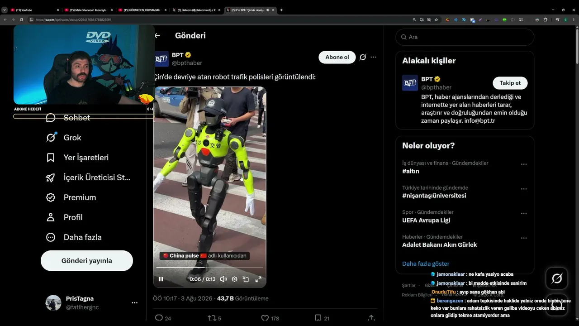
Task: Open the browser profile avatar
Action: [565, 20]
